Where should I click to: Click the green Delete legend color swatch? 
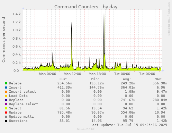coord(6,83)
